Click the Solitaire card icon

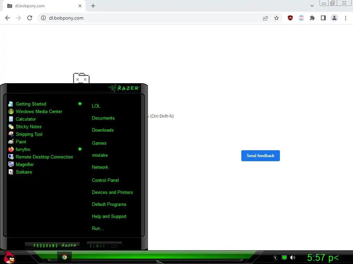(x=11, y=172)
